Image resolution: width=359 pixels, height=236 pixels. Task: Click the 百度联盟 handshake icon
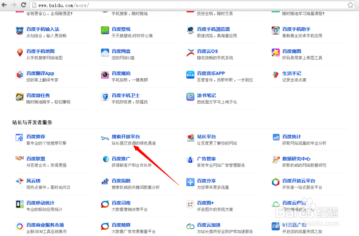[20, 158]
